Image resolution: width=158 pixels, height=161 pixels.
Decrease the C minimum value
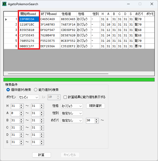pyautogui.click(x=21, y=129)
